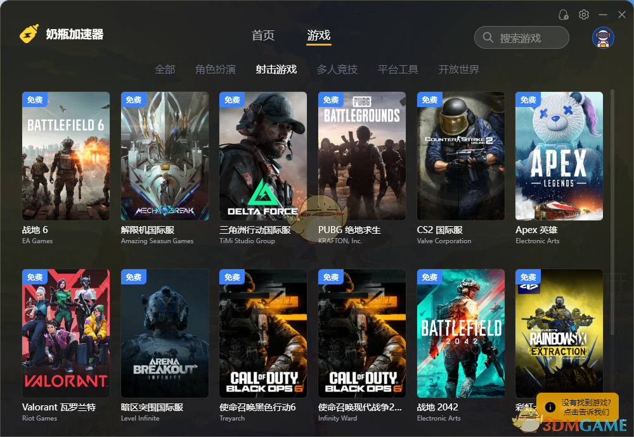Click the customer service headset icon
Image resolution: width=634 pixels, height=437 pixels.
(x=563, y=15)
